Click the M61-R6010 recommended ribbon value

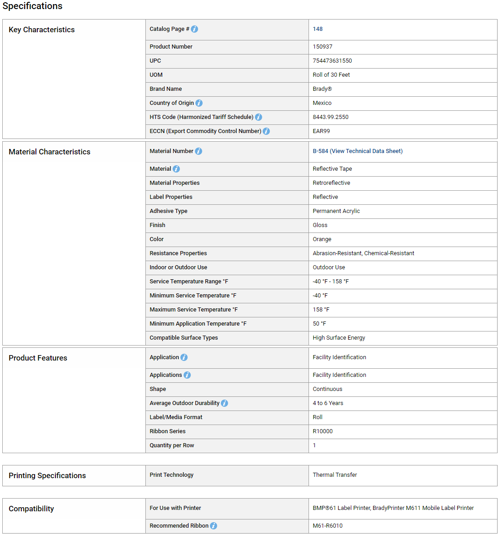click(328, 526)
